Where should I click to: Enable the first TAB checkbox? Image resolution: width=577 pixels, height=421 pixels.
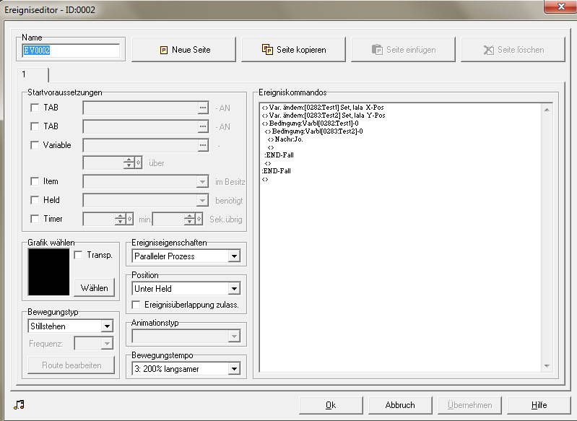[x=35, y=108]
